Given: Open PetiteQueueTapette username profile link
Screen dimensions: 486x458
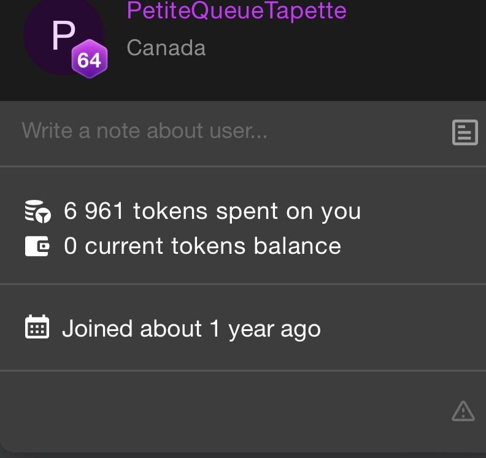Looking at the screenshot, I should coord(236,10).
